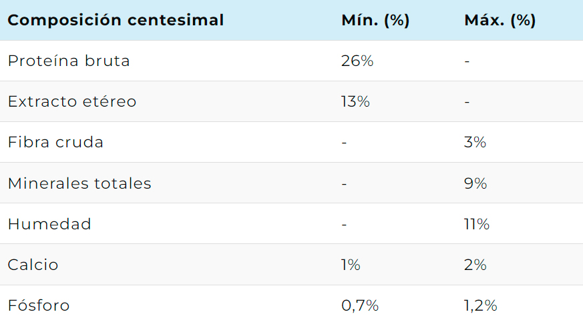This screenshot has width=583, height=324.
Task: Click the 3% maximum value for Fibra cruda
Action: (x=475, y=142)
